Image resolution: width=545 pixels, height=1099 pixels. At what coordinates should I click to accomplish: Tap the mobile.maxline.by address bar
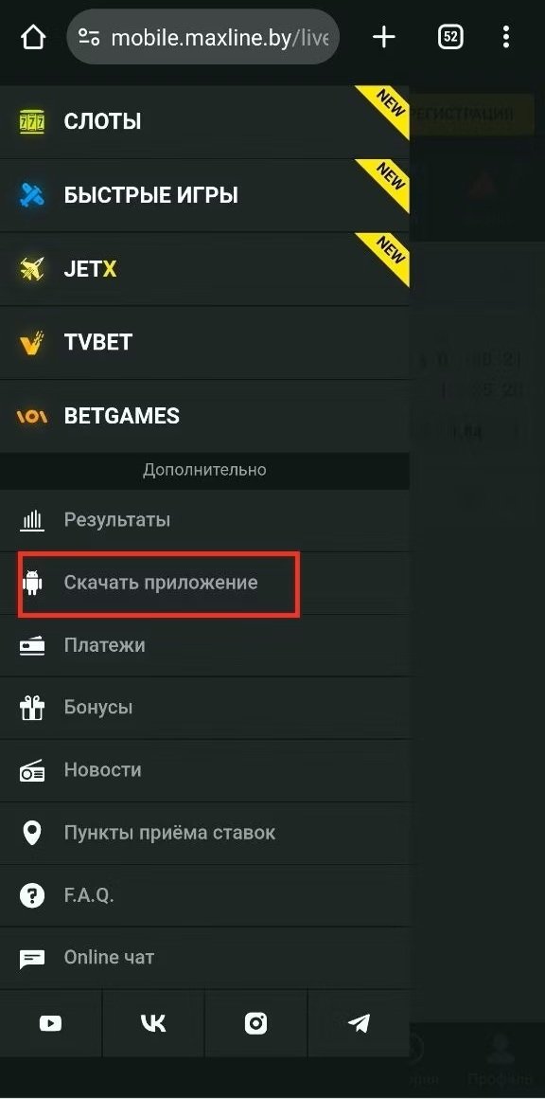[x=202, y=37]
